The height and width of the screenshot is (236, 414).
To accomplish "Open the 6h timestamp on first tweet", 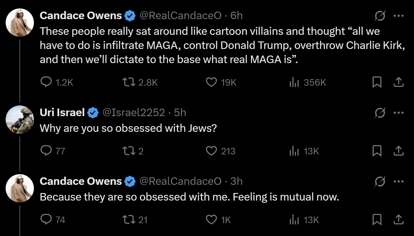I will [236, 15].
